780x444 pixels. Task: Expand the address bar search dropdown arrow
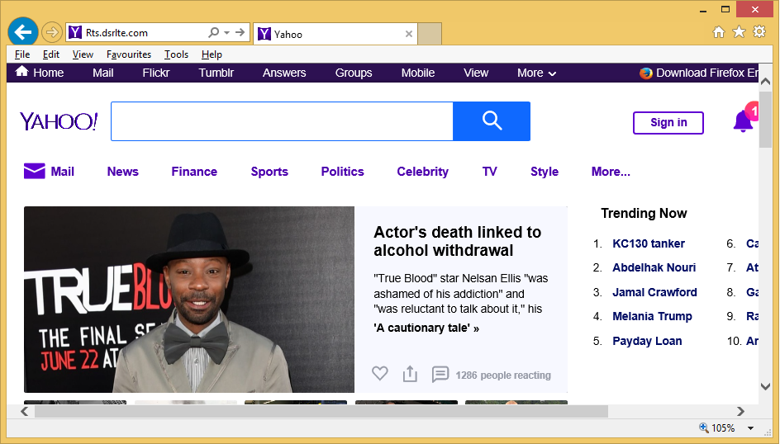point(227,33)
